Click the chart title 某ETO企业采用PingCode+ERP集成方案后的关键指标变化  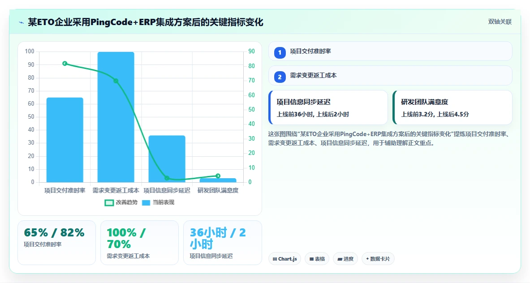coord(145,22)
